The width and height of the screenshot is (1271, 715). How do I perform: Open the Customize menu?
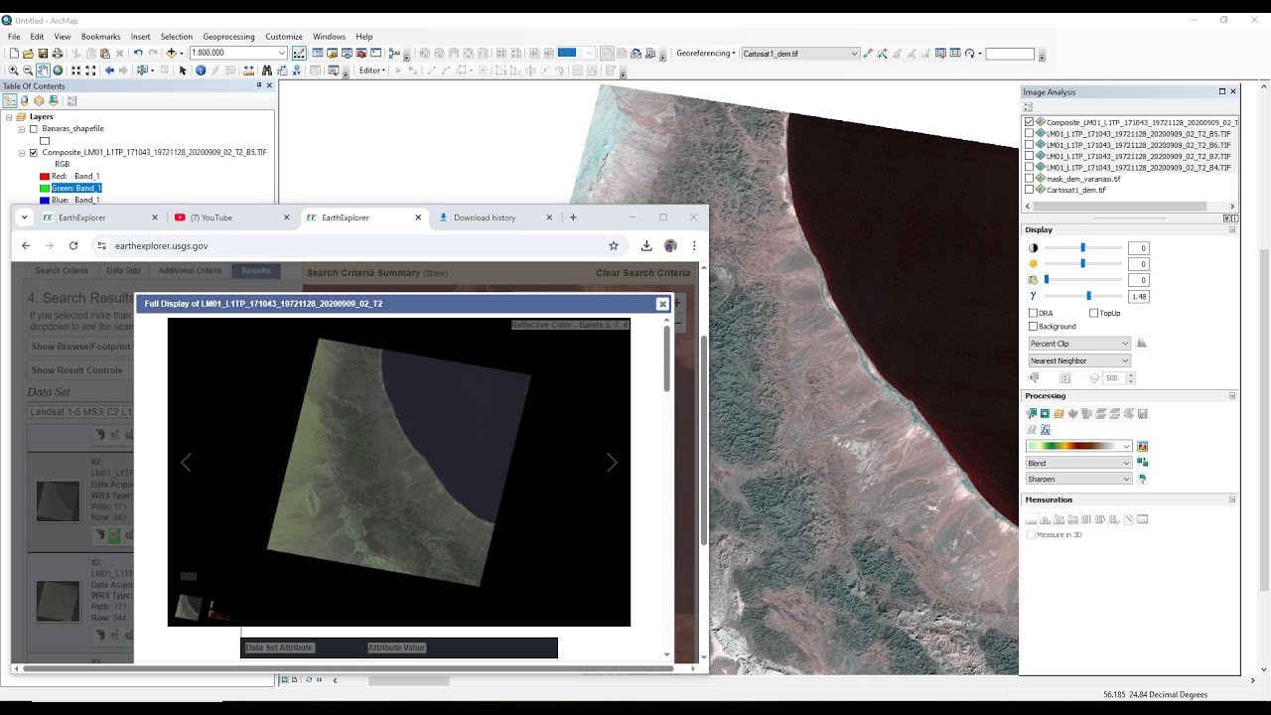coord(284,37)
